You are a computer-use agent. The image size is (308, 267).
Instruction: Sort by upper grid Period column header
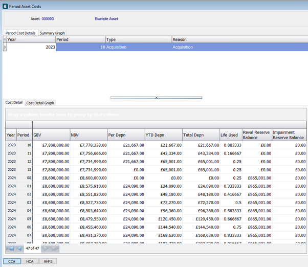(80, 39)
